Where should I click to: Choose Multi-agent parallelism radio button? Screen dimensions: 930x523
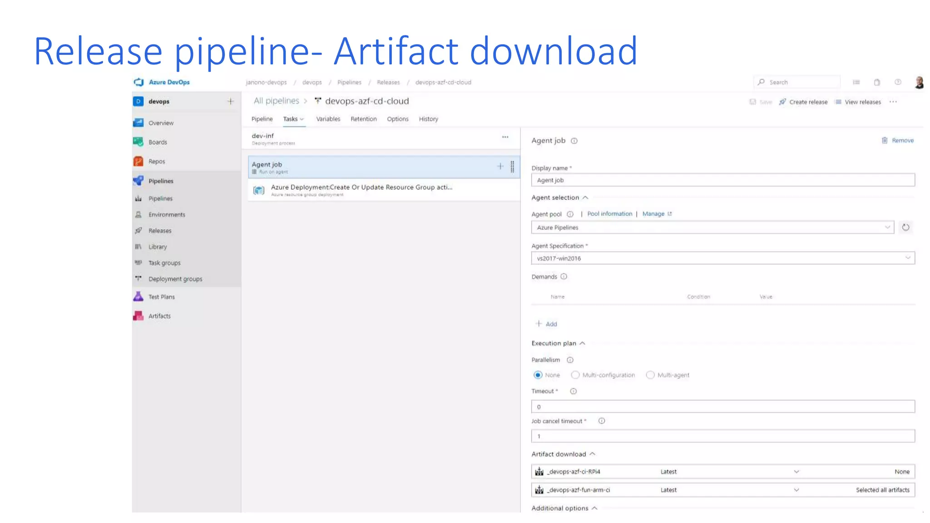[x=650, y=375]
